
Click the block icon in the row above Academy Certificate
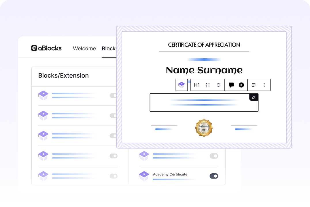coord(144,156)
